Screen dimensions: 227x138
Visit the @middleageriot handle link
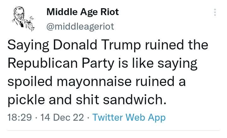(80, 26)
